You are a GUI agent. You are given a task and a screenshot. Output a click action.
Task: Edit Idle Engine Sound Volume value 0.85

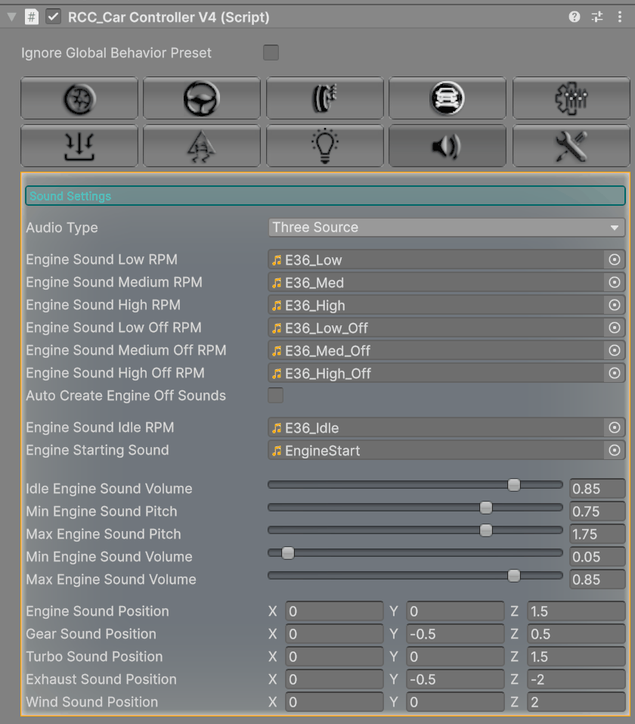[597, 489]
